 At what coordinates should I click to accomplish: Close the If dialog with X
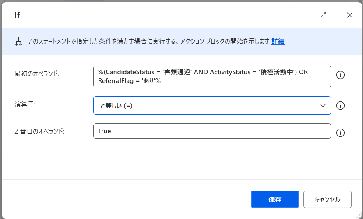tap(349, 15)
